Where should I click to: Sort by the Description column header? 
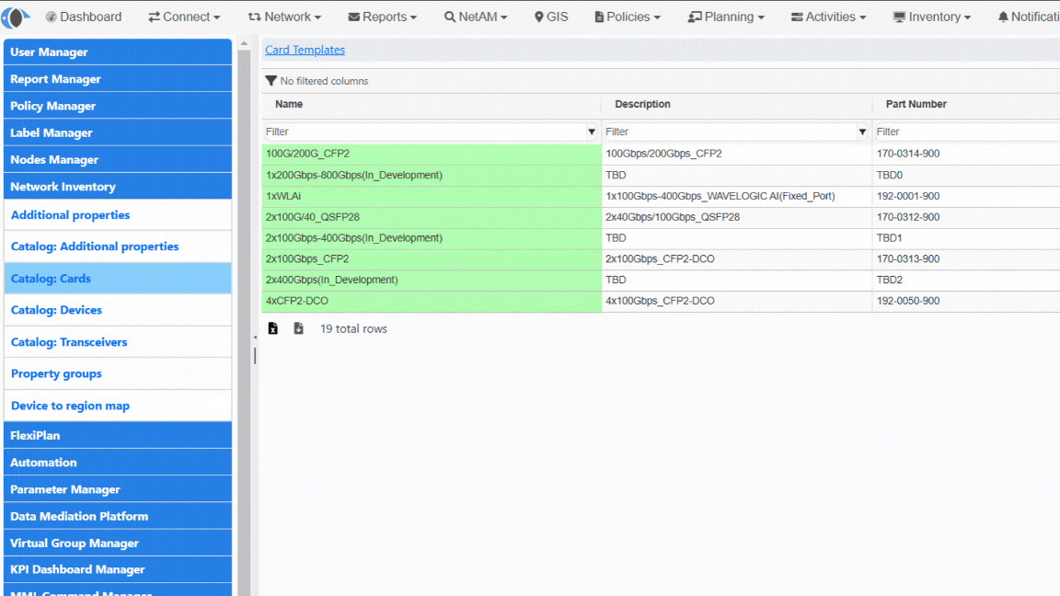click(642, 104)
